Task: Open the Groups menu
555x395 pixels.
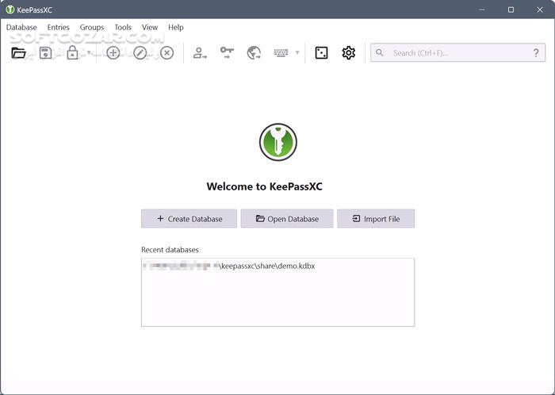Action: [x=92, y=27]
